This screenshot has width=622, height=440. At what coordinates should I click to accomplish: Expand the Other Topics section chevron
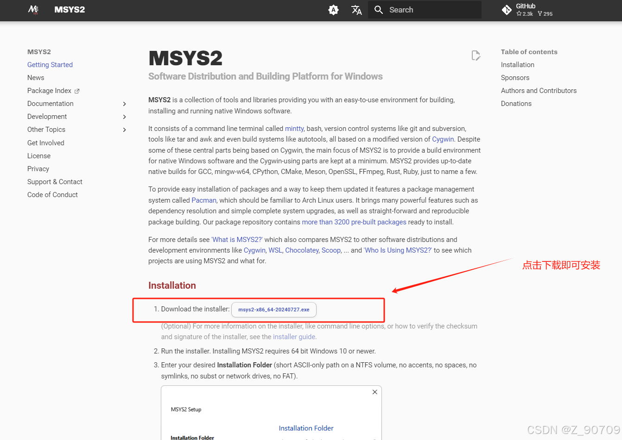tap(124, 130)
